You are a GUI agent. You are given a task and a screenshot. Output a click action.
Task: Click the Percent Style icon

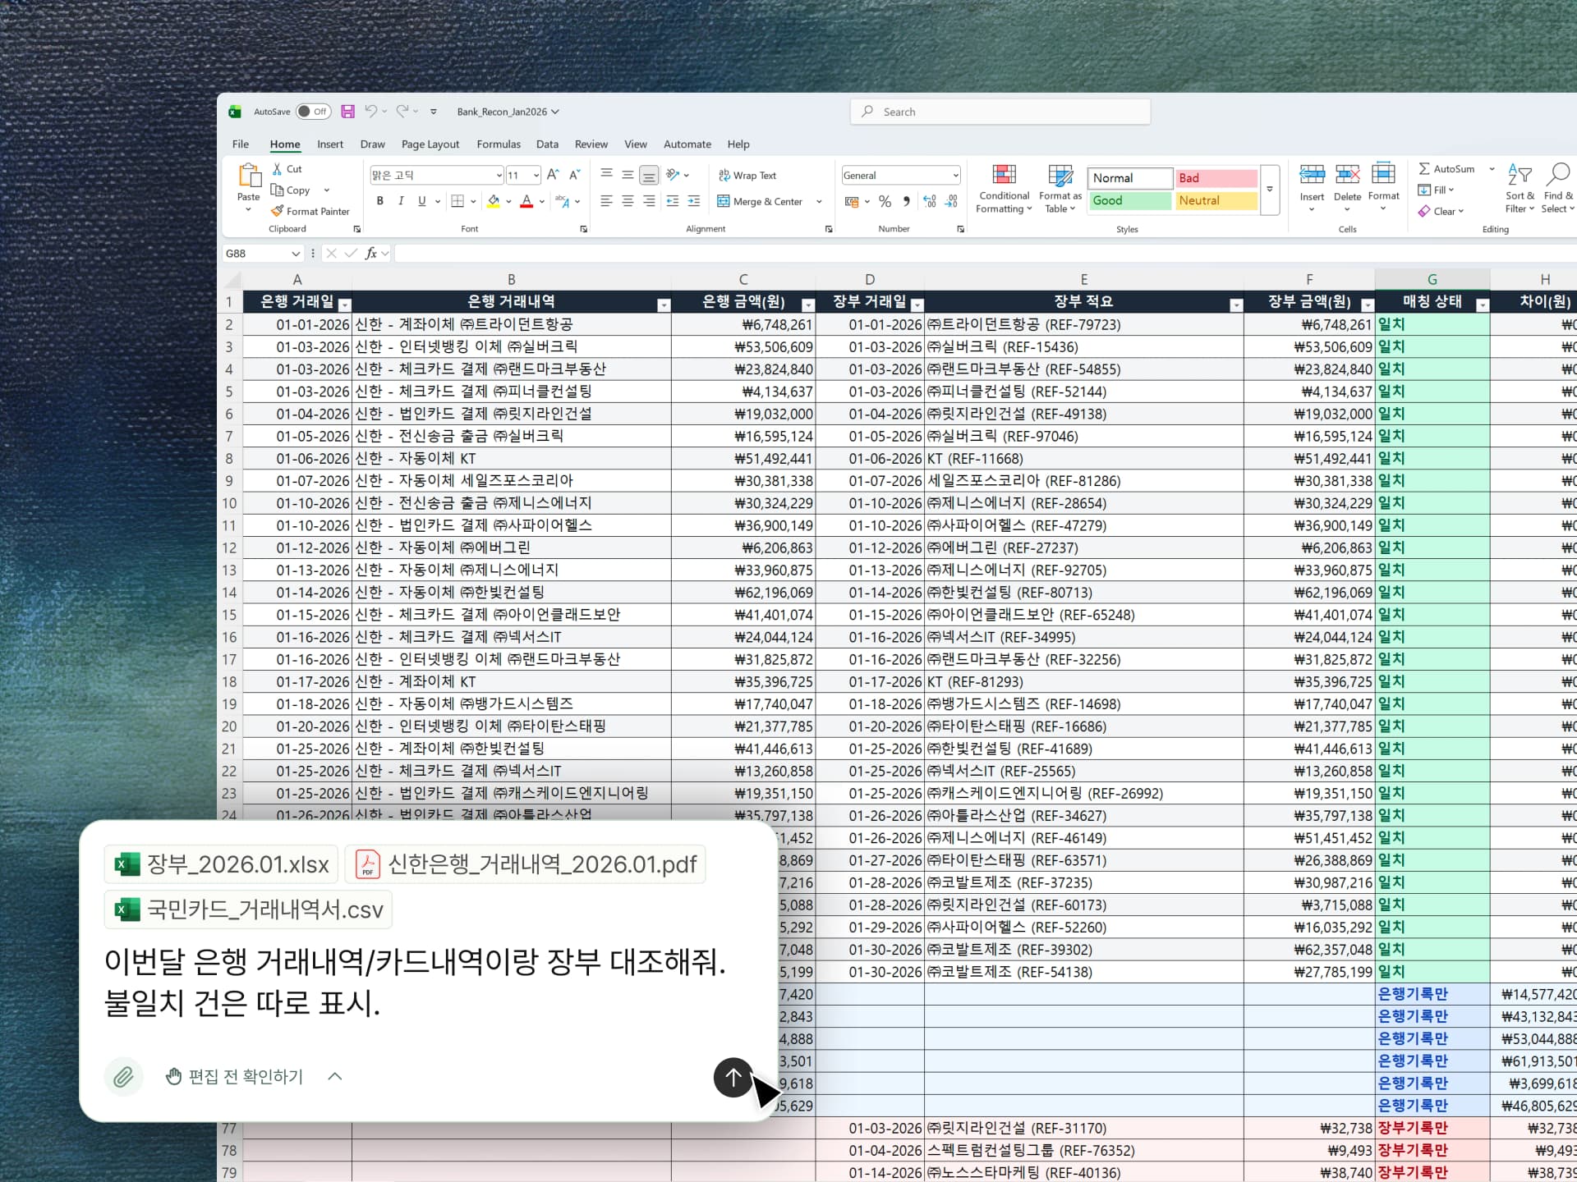885,201
